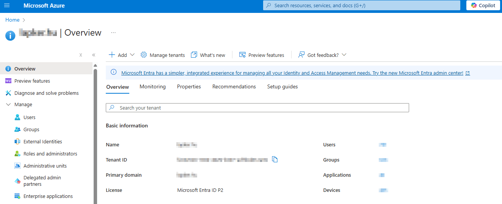Click the plus icon for Add
The image size is (502, 204).
[112, 55]
